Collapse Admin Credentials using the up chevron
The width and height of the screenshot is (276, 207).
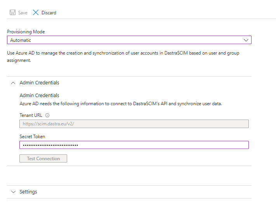[x=13, y=83]
